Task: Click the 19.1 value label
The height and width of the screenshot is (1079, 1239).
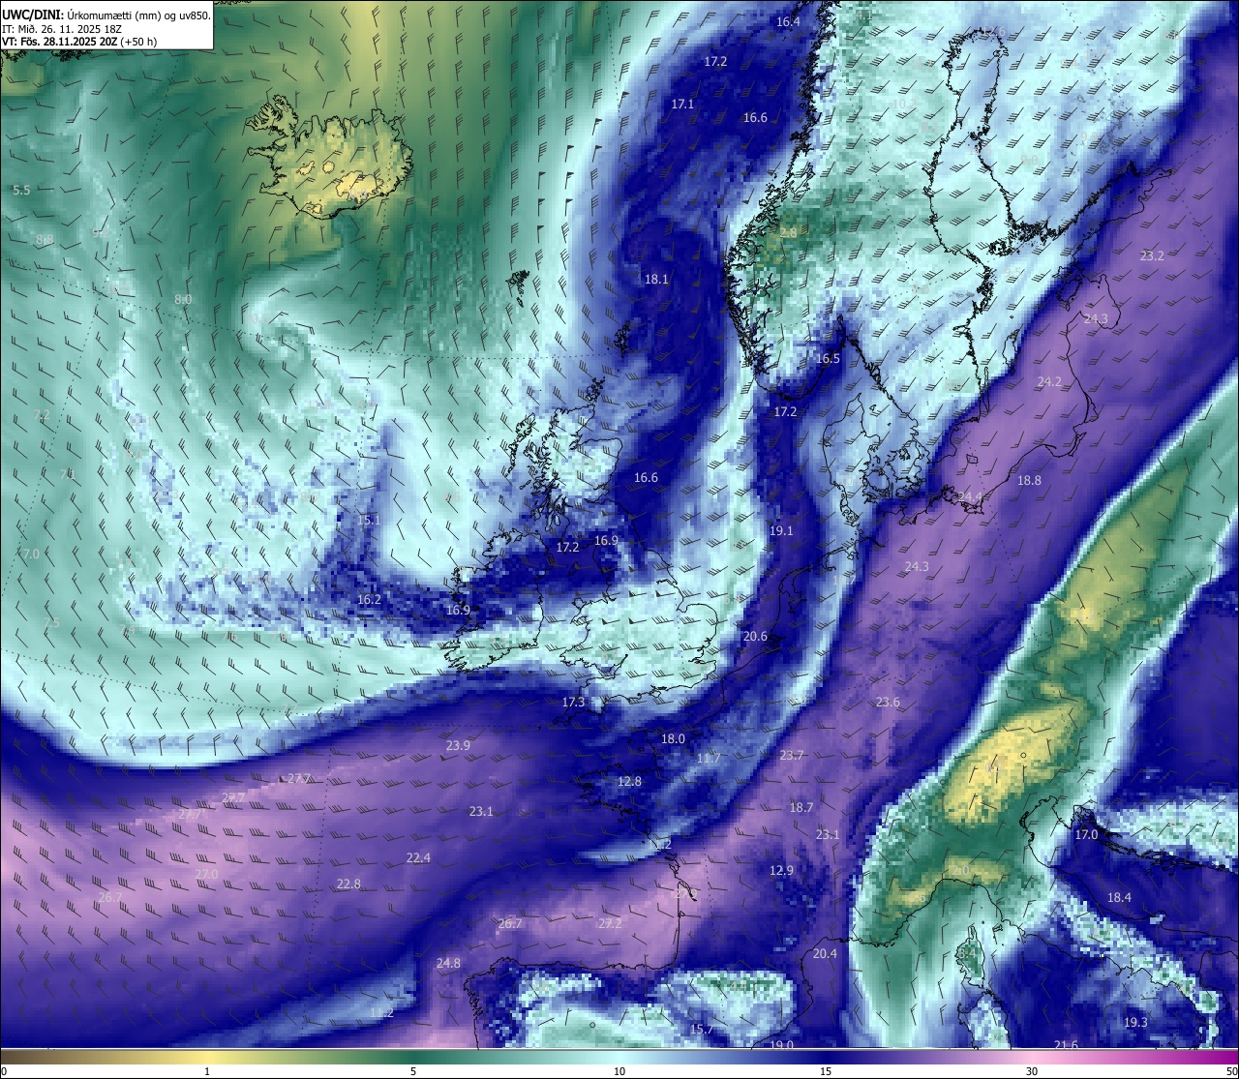Action: (x=781, y=530)
